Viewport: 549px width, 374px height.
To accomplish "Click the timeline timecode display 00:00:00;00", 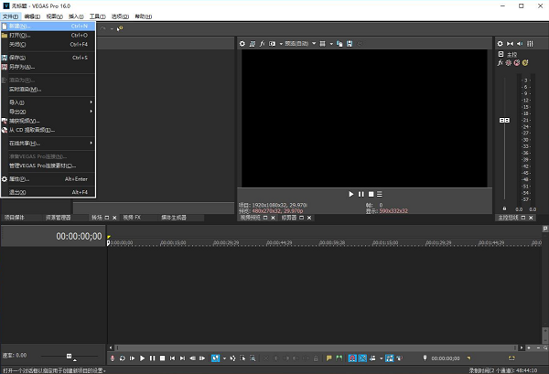I will pos(79,236).
